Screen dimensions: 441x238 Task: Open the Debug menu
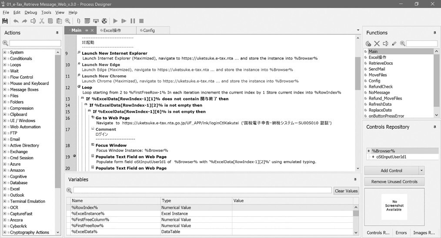tap(30, 13)
